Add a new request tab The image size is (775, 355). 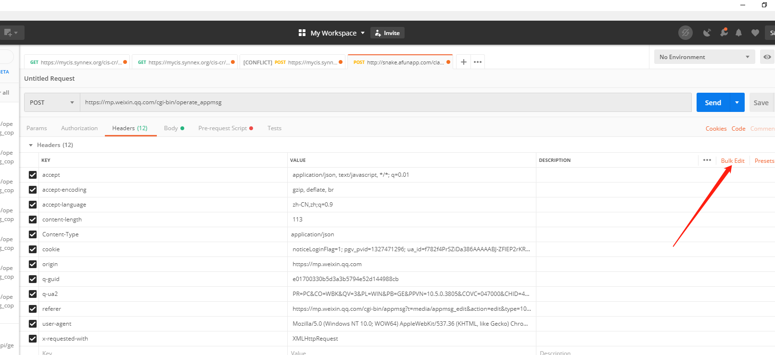[464, 62]
